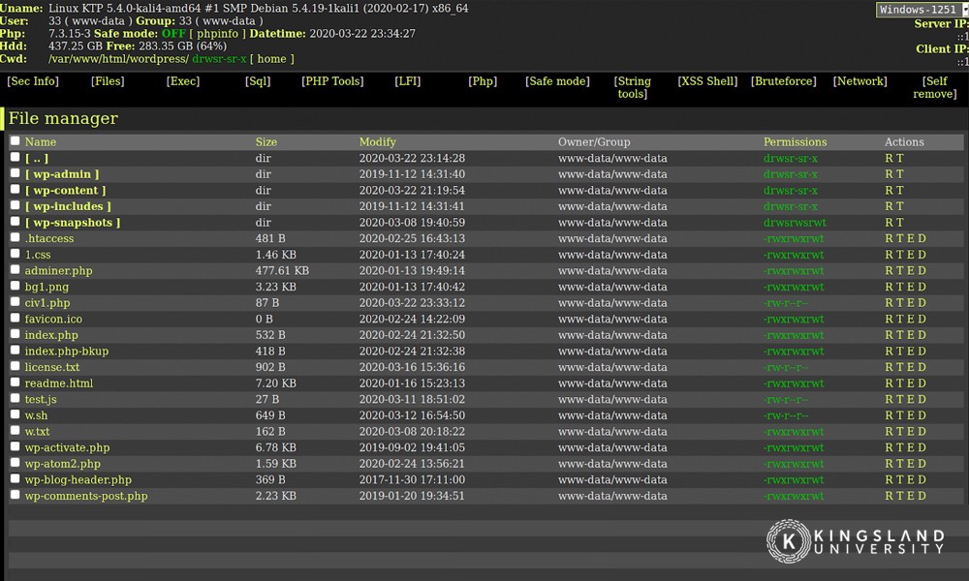969x581 pixels.
Task: Open the wp-activate.php file
Action: 68,447
